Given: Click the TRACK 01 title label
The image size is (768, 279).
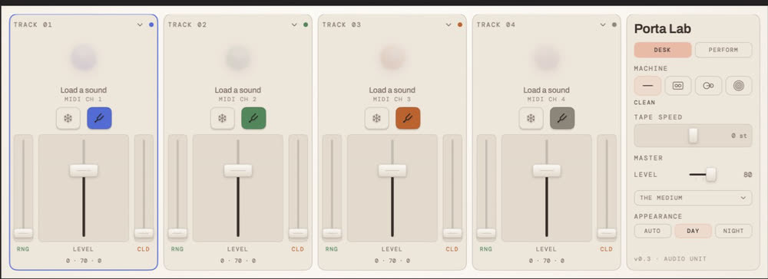Looking at the screenshot, I should pyautogui.click(x=33, y=25).
